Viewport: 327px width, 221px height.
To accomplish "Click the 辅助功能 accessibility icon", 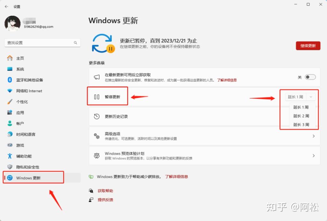I will coord(10,156).
